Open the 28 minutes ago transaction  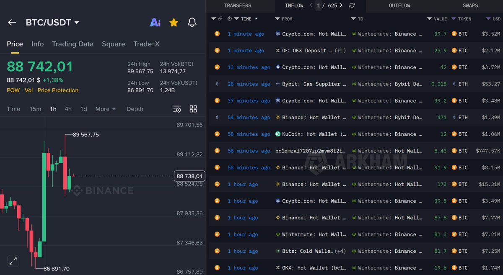(x=249, y=84)
